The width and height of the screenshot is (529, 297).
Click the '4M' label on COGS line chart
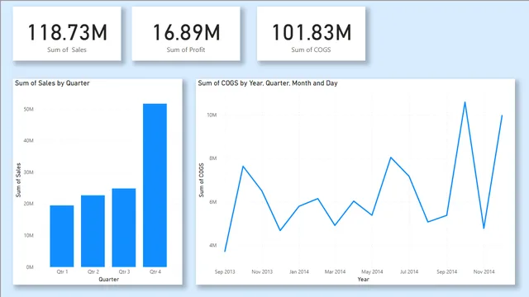coord(213,246)
